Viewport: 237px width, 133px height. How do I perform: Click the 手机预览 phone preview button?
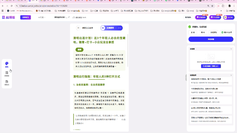(214, 32)
